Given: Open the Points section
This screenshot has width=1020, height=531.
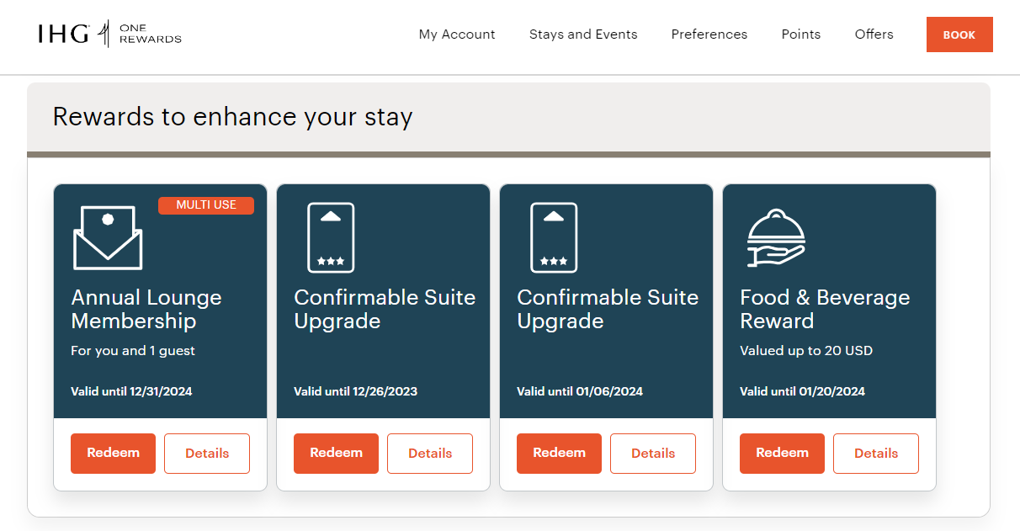Looking at the screenshot, I should pos(800,35).
